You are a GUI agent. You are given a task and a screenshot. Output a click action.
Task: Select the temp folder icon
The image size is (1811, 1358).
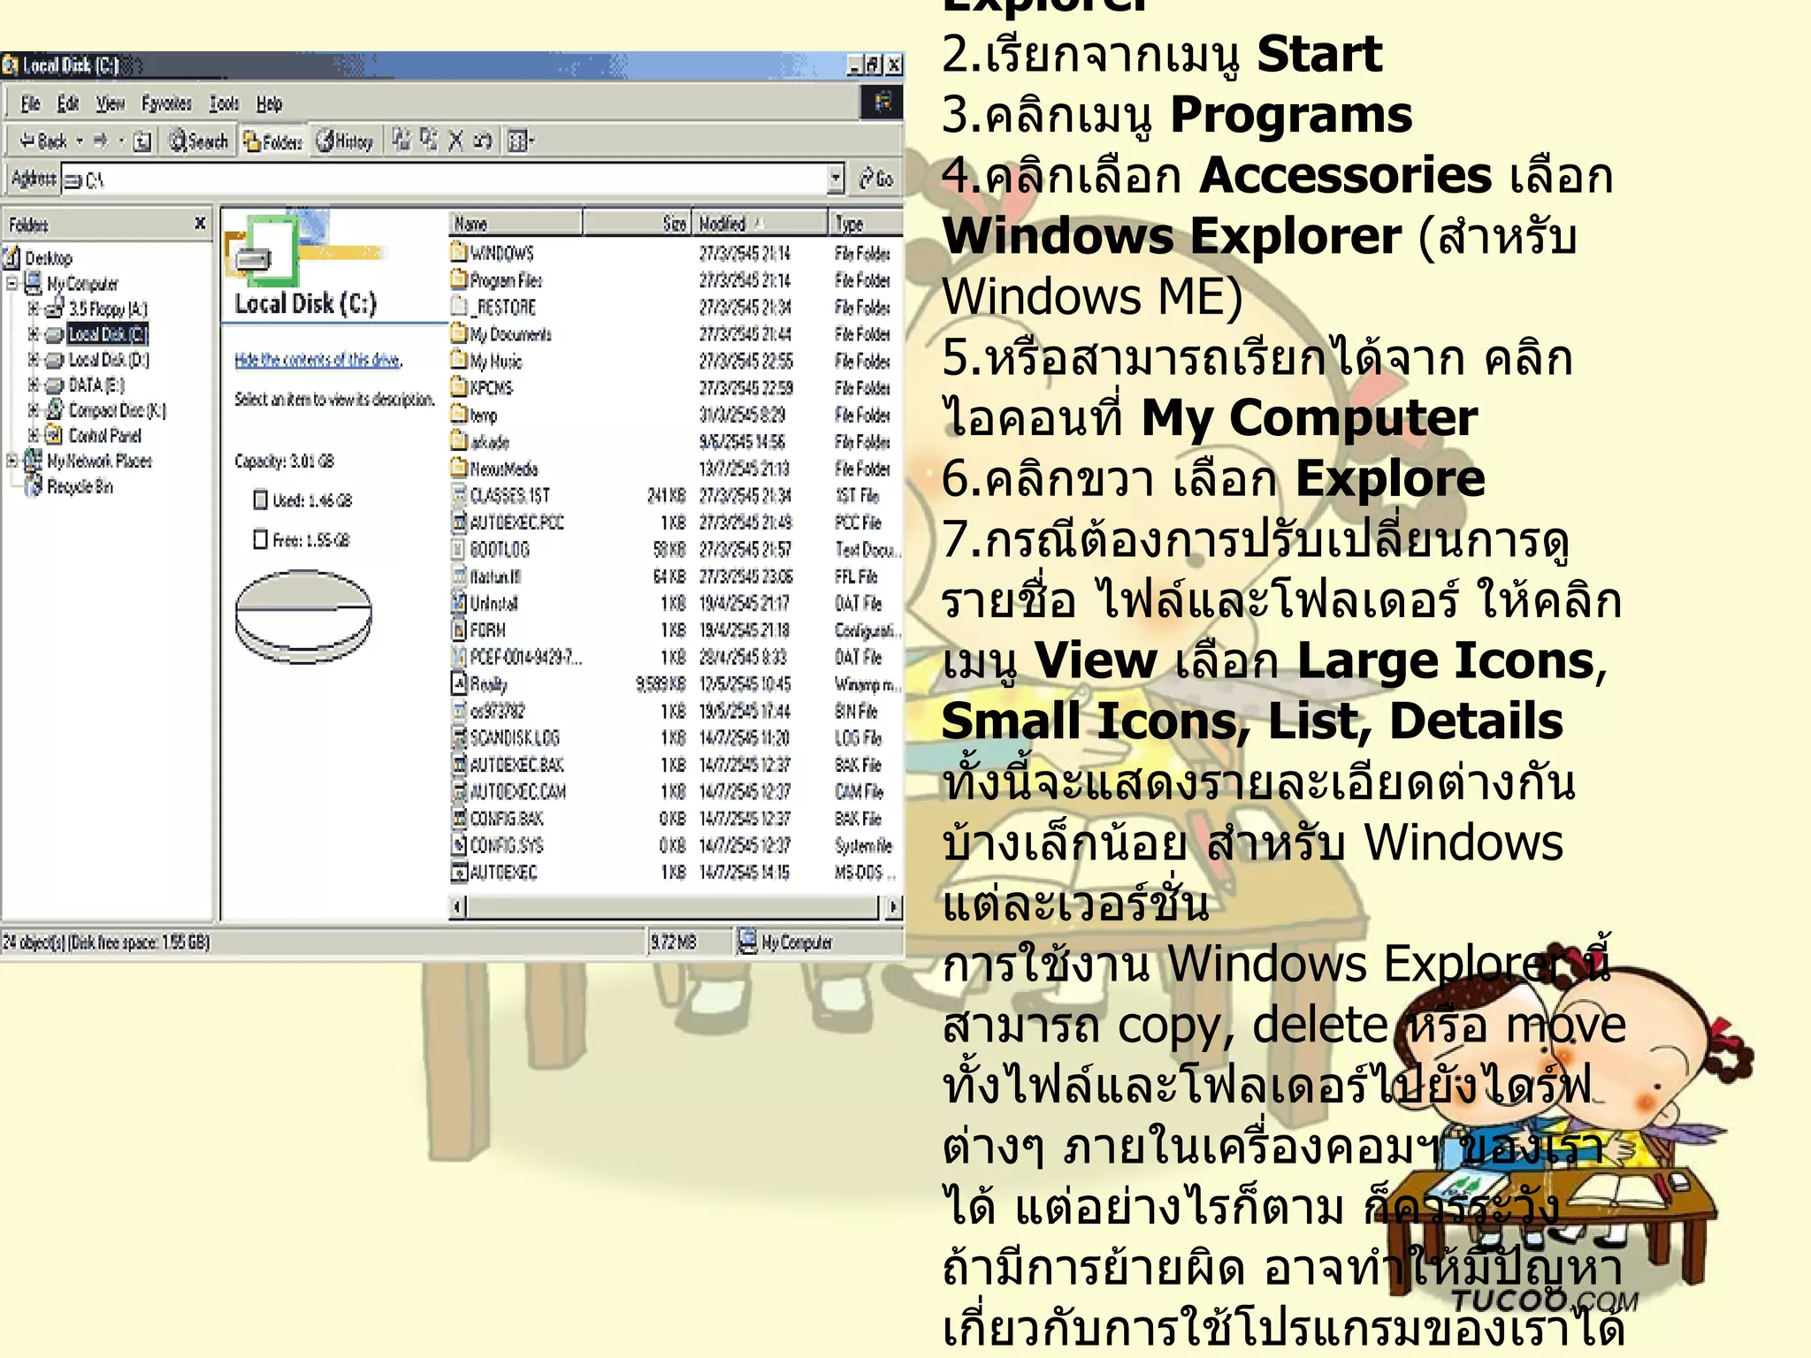[459, 414]
